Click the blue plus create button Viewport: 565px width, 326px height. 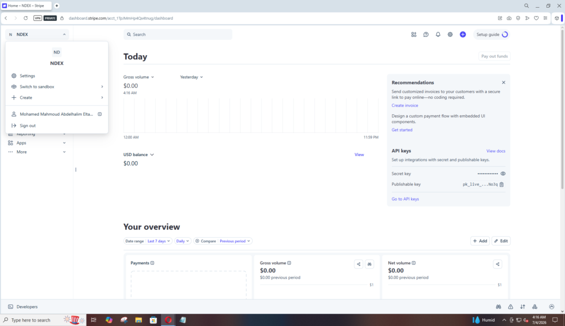pyautogui.click(x=463, y=35)
